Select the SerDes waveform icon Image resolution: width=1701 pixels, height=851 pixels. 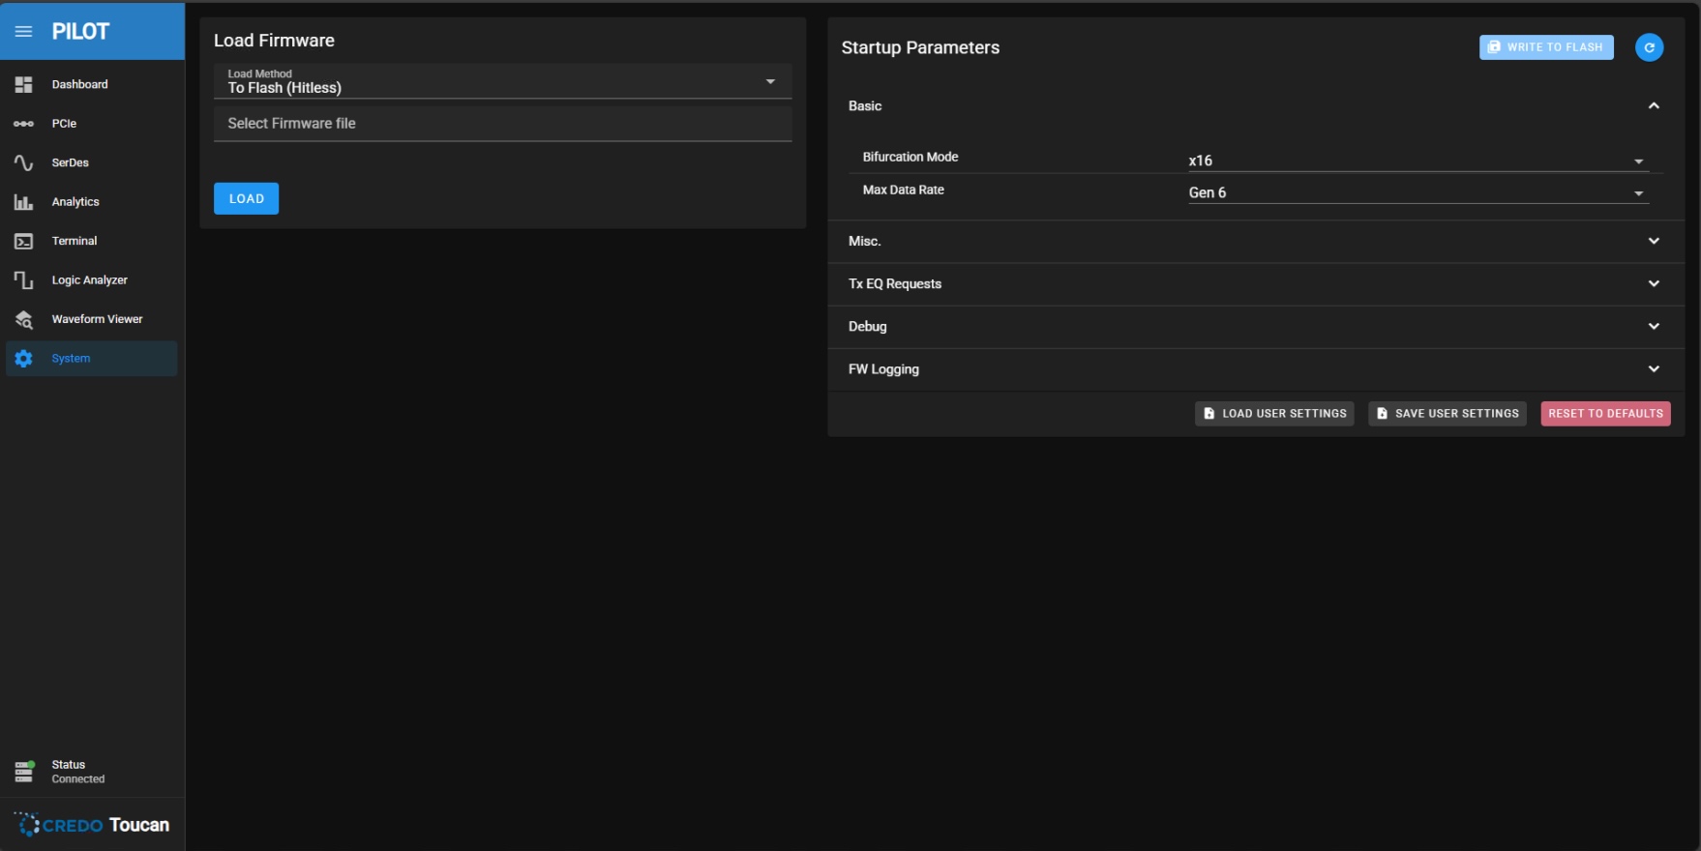pos(24,162)
